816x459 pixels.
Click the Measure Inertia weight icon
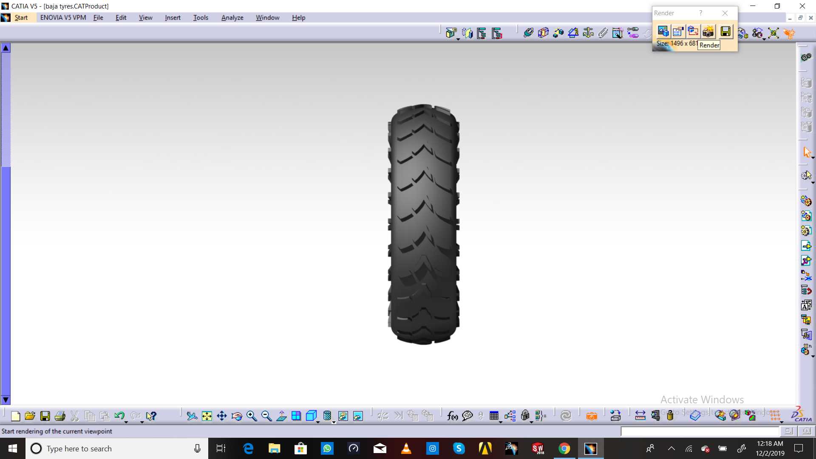670,416
